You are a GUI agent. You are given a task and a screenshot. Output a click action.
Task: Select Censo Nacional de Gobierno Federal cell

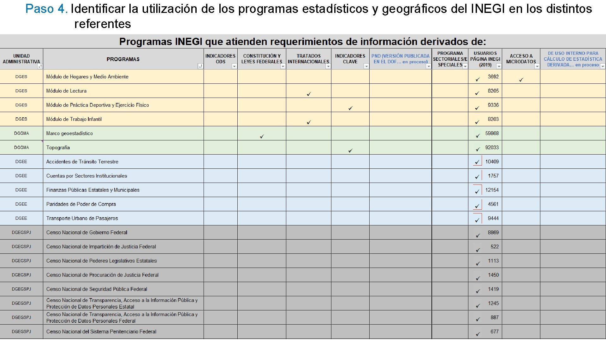(x=87, y=233)
